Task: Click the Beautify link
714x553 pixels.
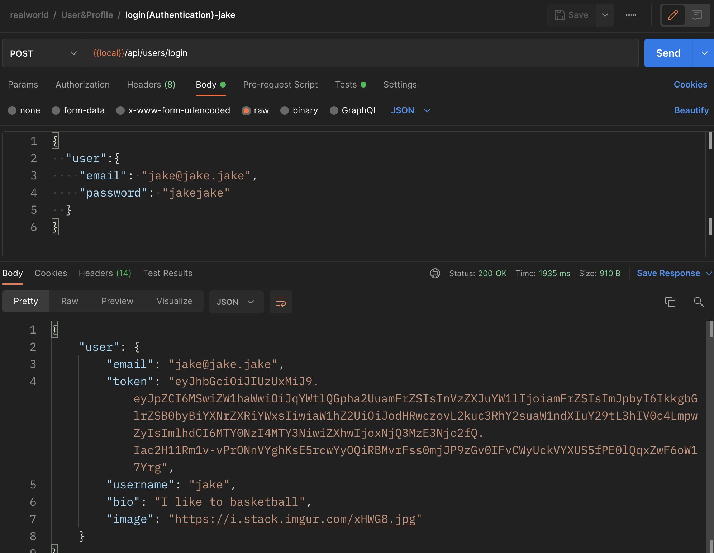Action: [691, 110]
